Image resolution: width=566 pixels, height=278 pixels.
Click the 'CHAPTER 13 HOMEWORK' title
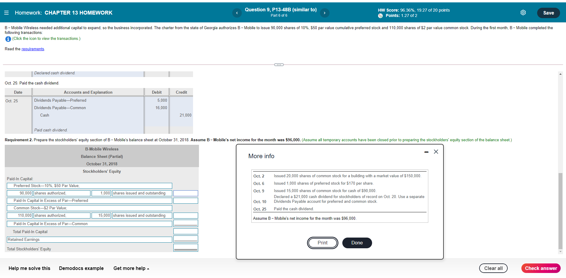pos(79,13)
